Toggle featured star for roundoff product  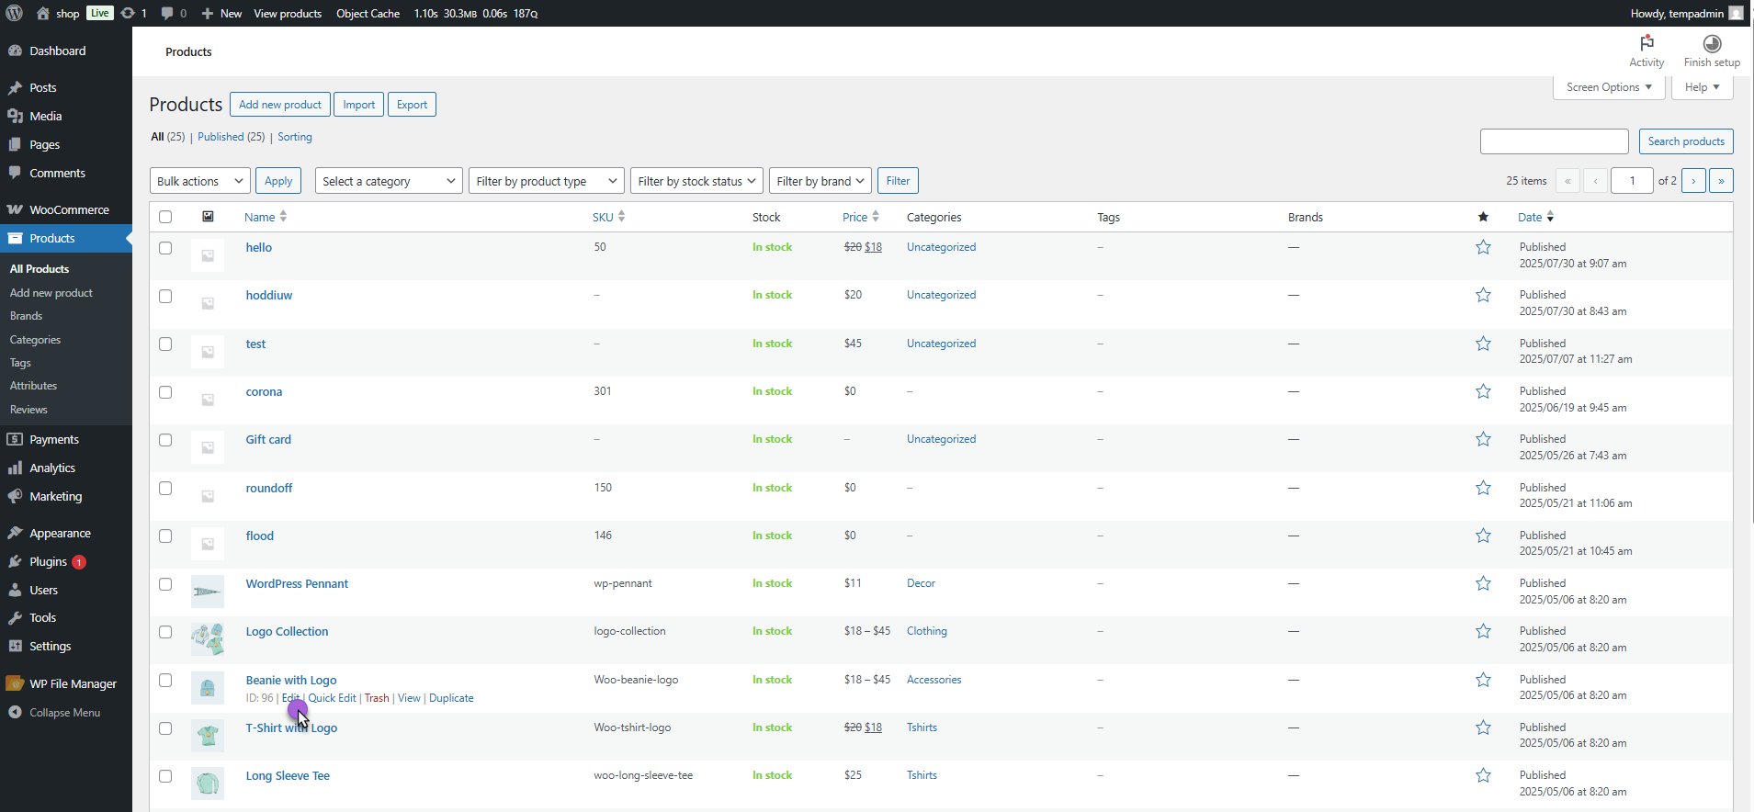[1483, 488]
